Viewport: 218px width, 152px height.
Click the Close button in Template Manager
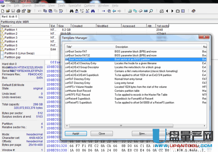pyautogui.click(x=101, y=134)
